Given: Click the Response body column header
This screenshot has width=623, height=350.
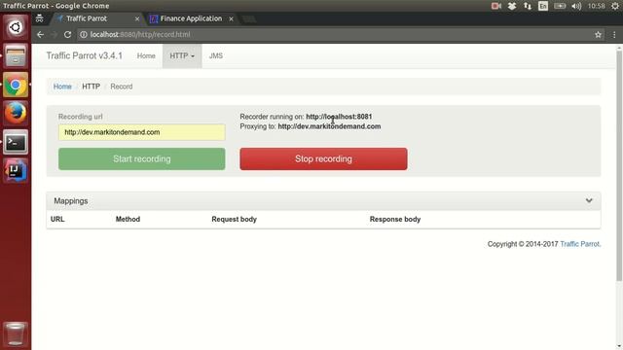Looking at the screenshot, I should coord(395,219).
